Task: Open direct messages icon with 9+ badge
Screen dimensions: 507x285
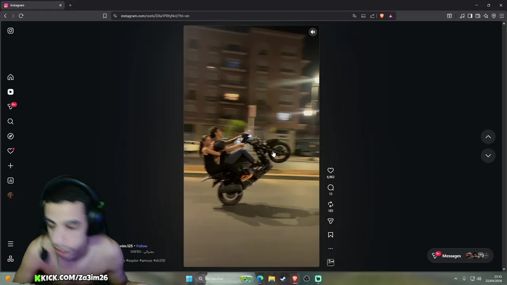Action: pos(11,106)
